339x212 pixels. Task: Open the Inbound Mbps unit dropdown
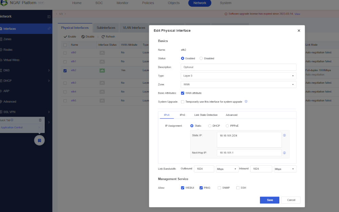[285, 169]
